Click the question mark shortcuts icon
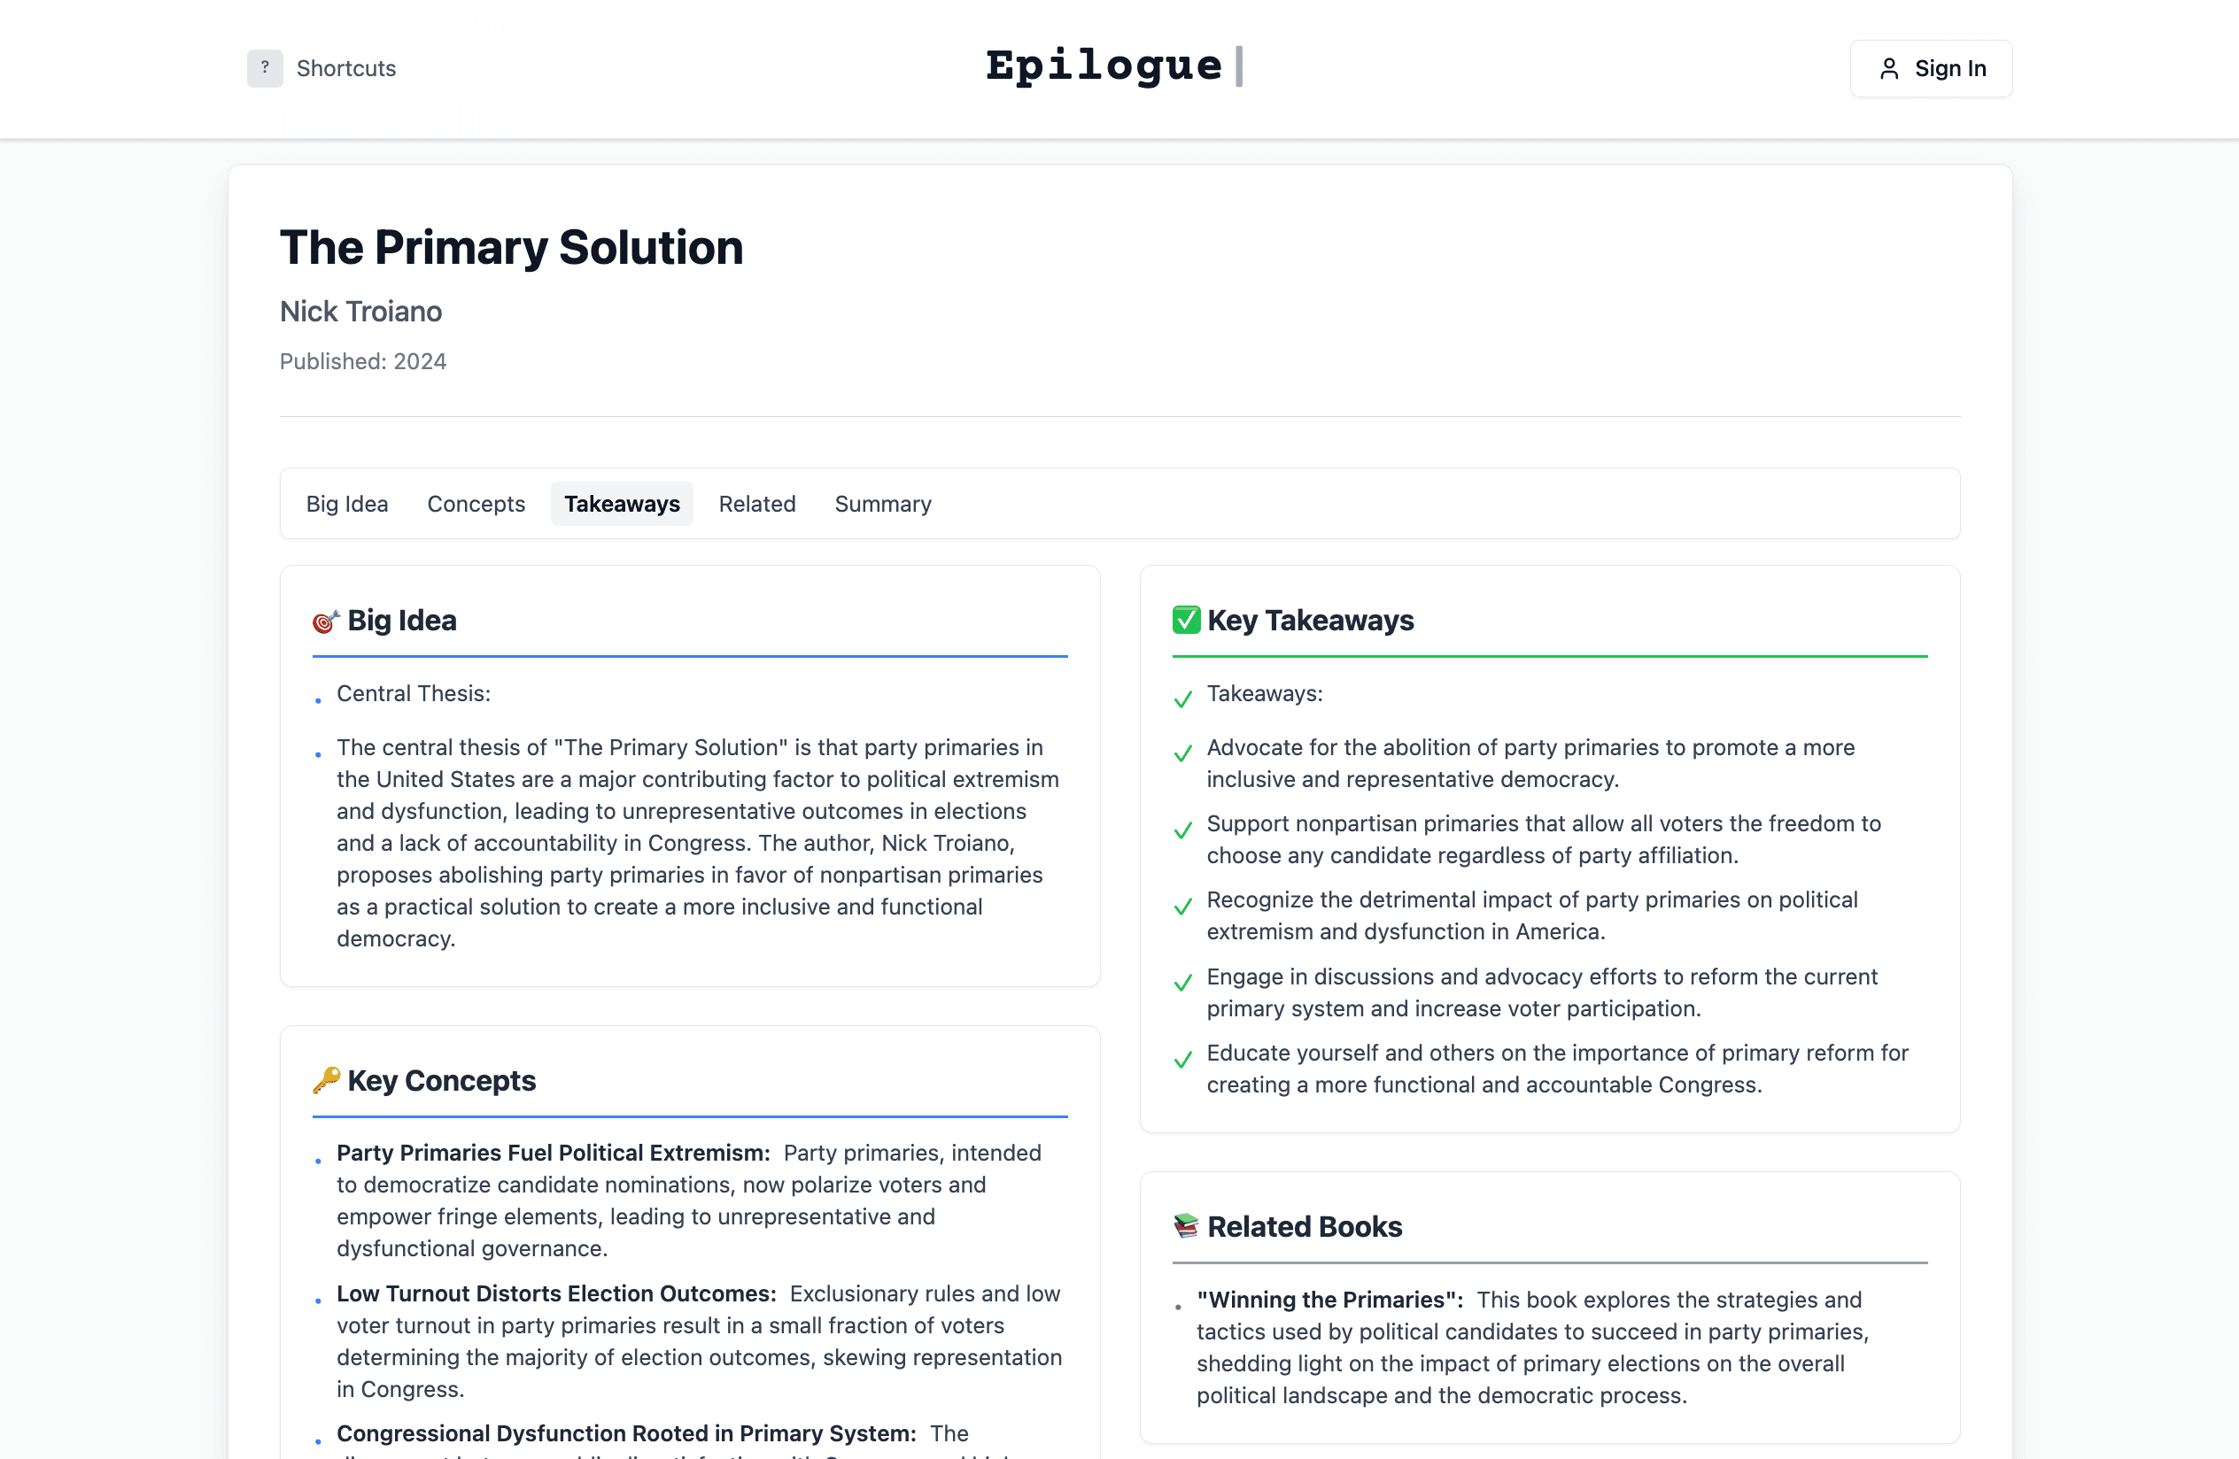Screen dimensions: 2239x1459 (264, 67)
